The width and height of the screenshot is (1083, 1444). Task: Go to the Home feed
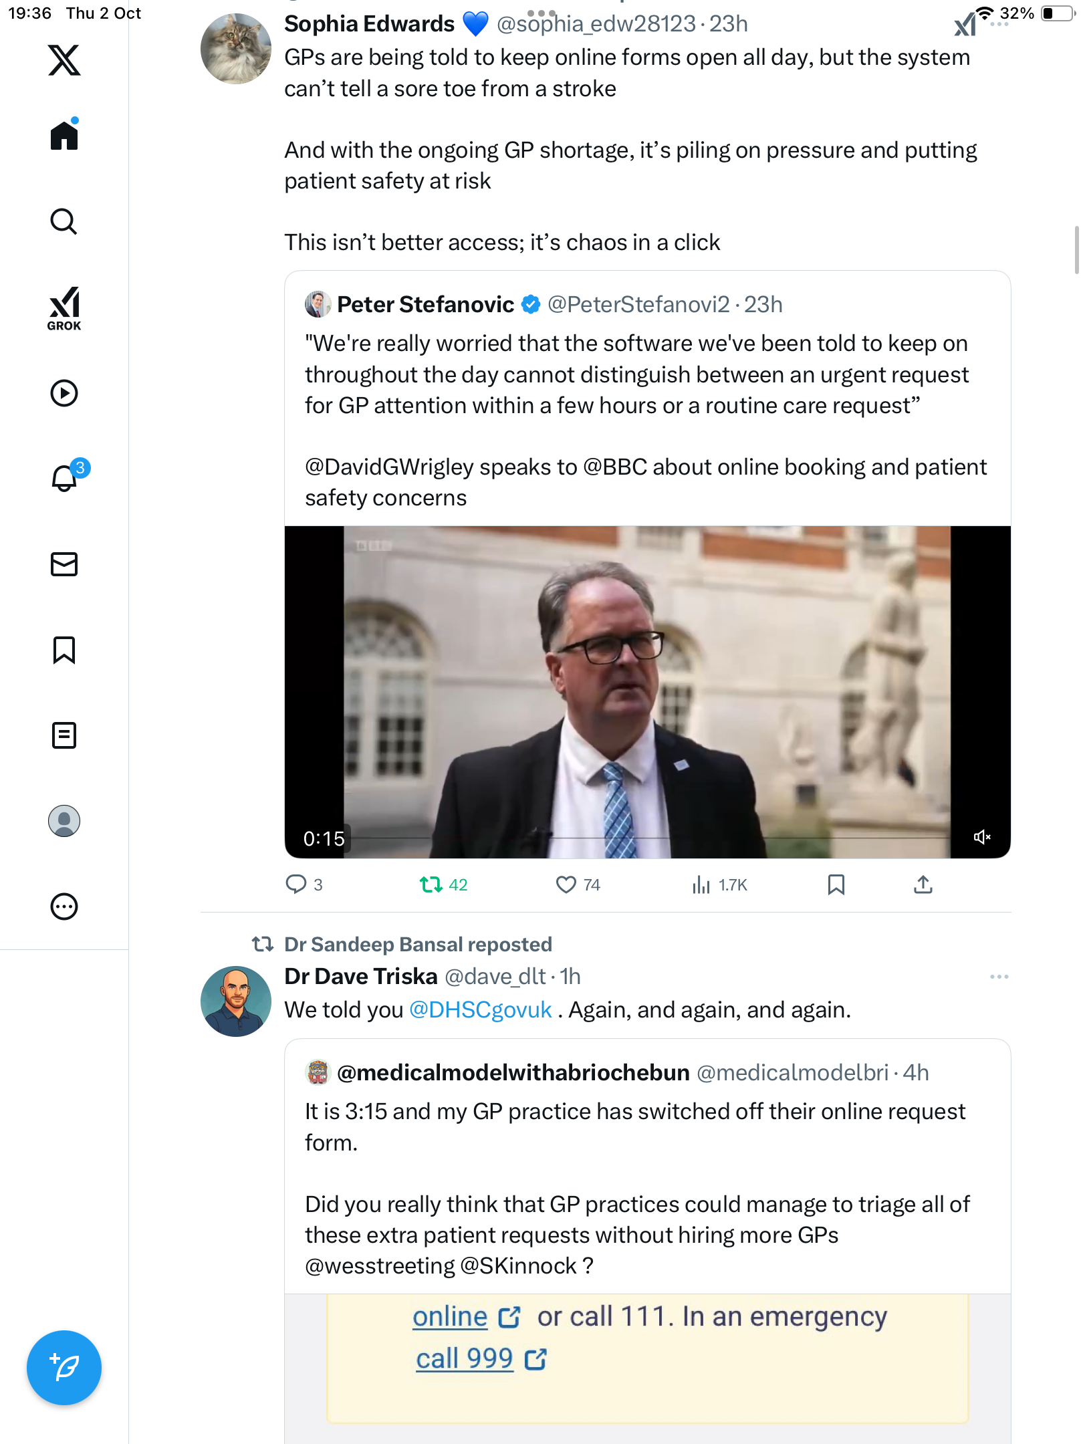click(64, 136)
